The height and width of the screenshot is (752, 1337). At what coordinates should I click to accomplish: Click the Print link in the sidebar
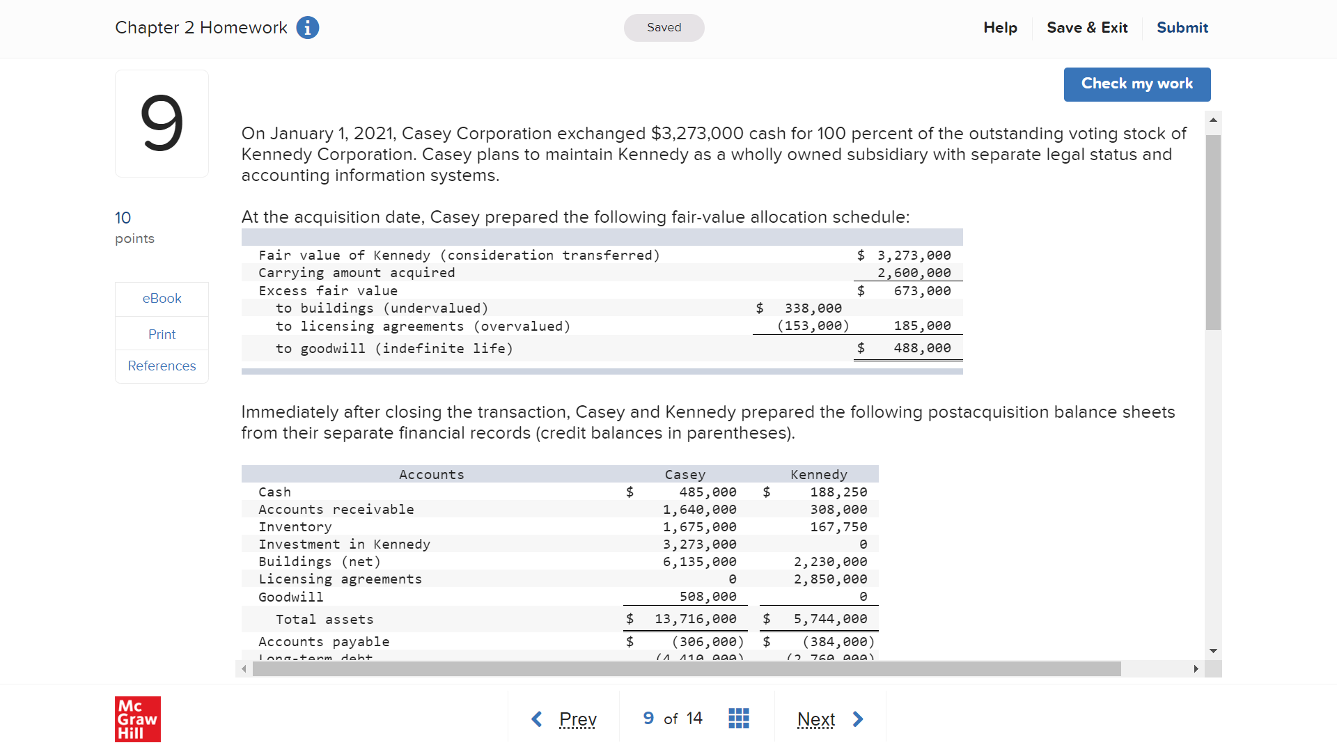click(x=162, y=334)
